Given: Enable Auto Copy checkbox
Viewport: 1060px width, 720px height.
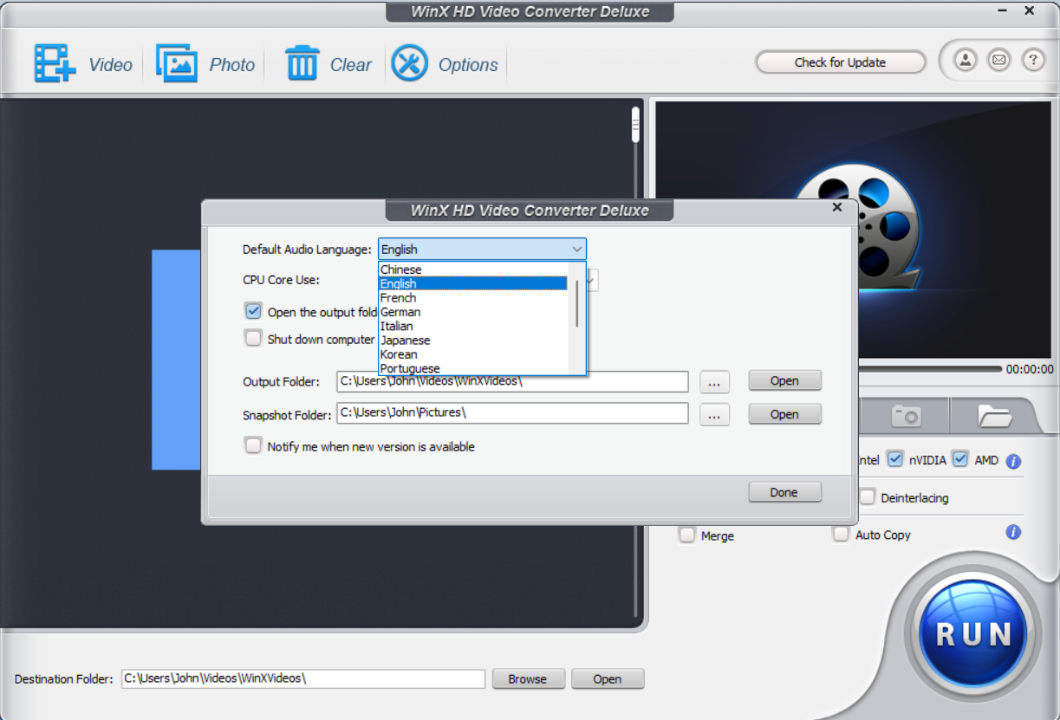Looking at the screenshot, I should [x=841, y=535].
